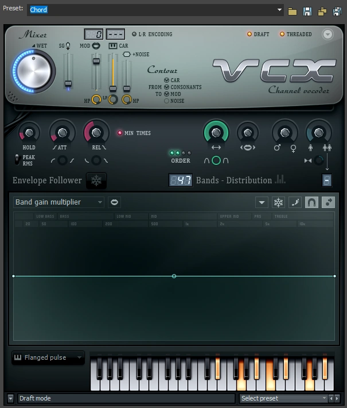The image size is (347, 408).
Task: Click the dashed --- display
Action: pos(116,34)
